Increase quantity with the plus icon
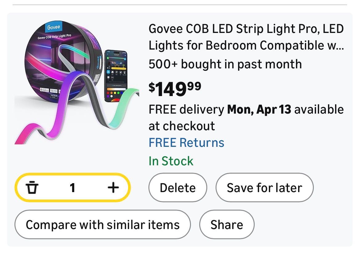The image size is (360, 258). (113, 187)
